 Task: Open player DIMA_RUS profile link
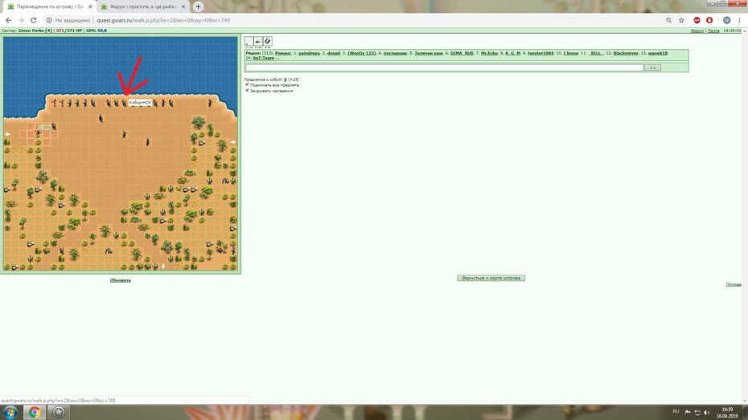tap(462, 53)
